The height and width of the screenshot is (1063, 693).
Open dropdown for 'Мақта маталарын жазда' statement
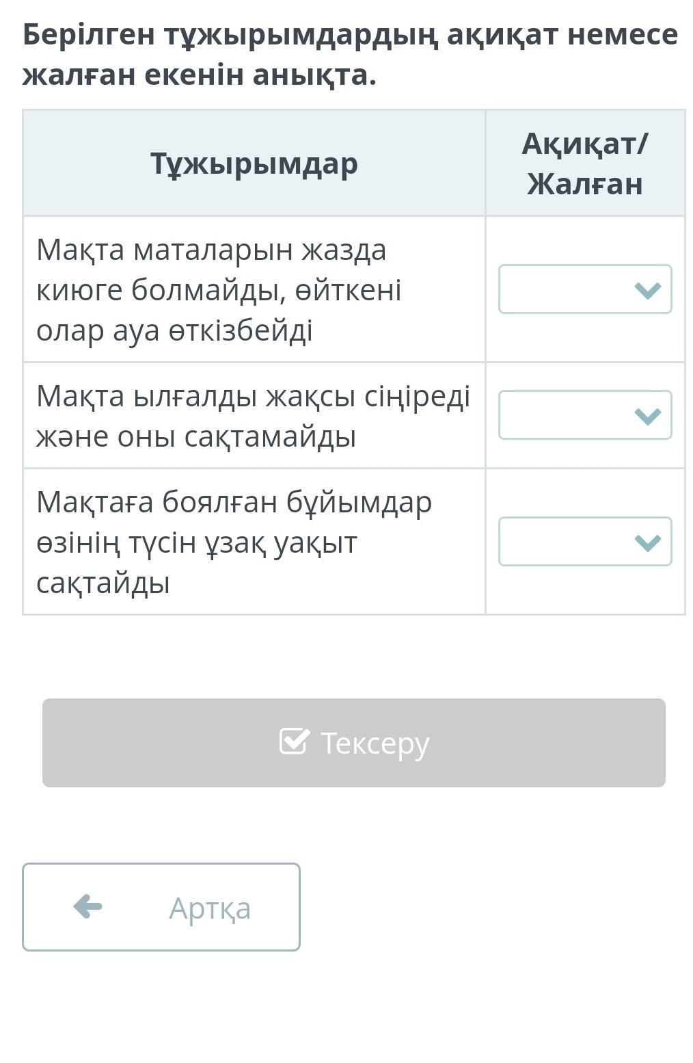coord(584,289)
